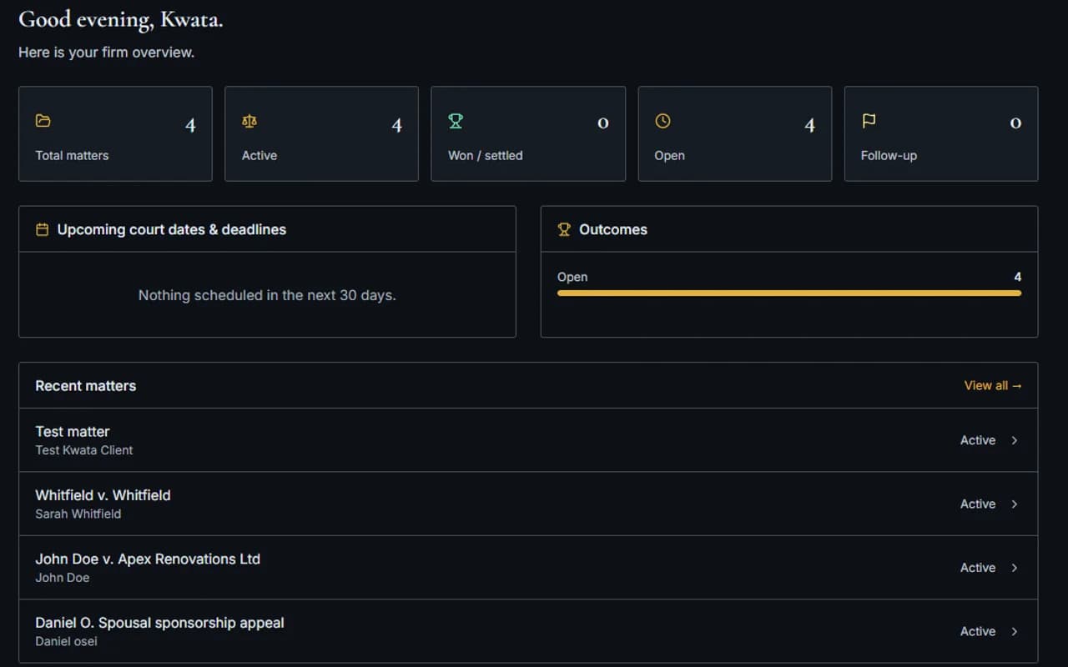Click 'Here is your firm overview.' subtitle
The height and width of the screenshot is (667, 1068).
coord(107,52)
